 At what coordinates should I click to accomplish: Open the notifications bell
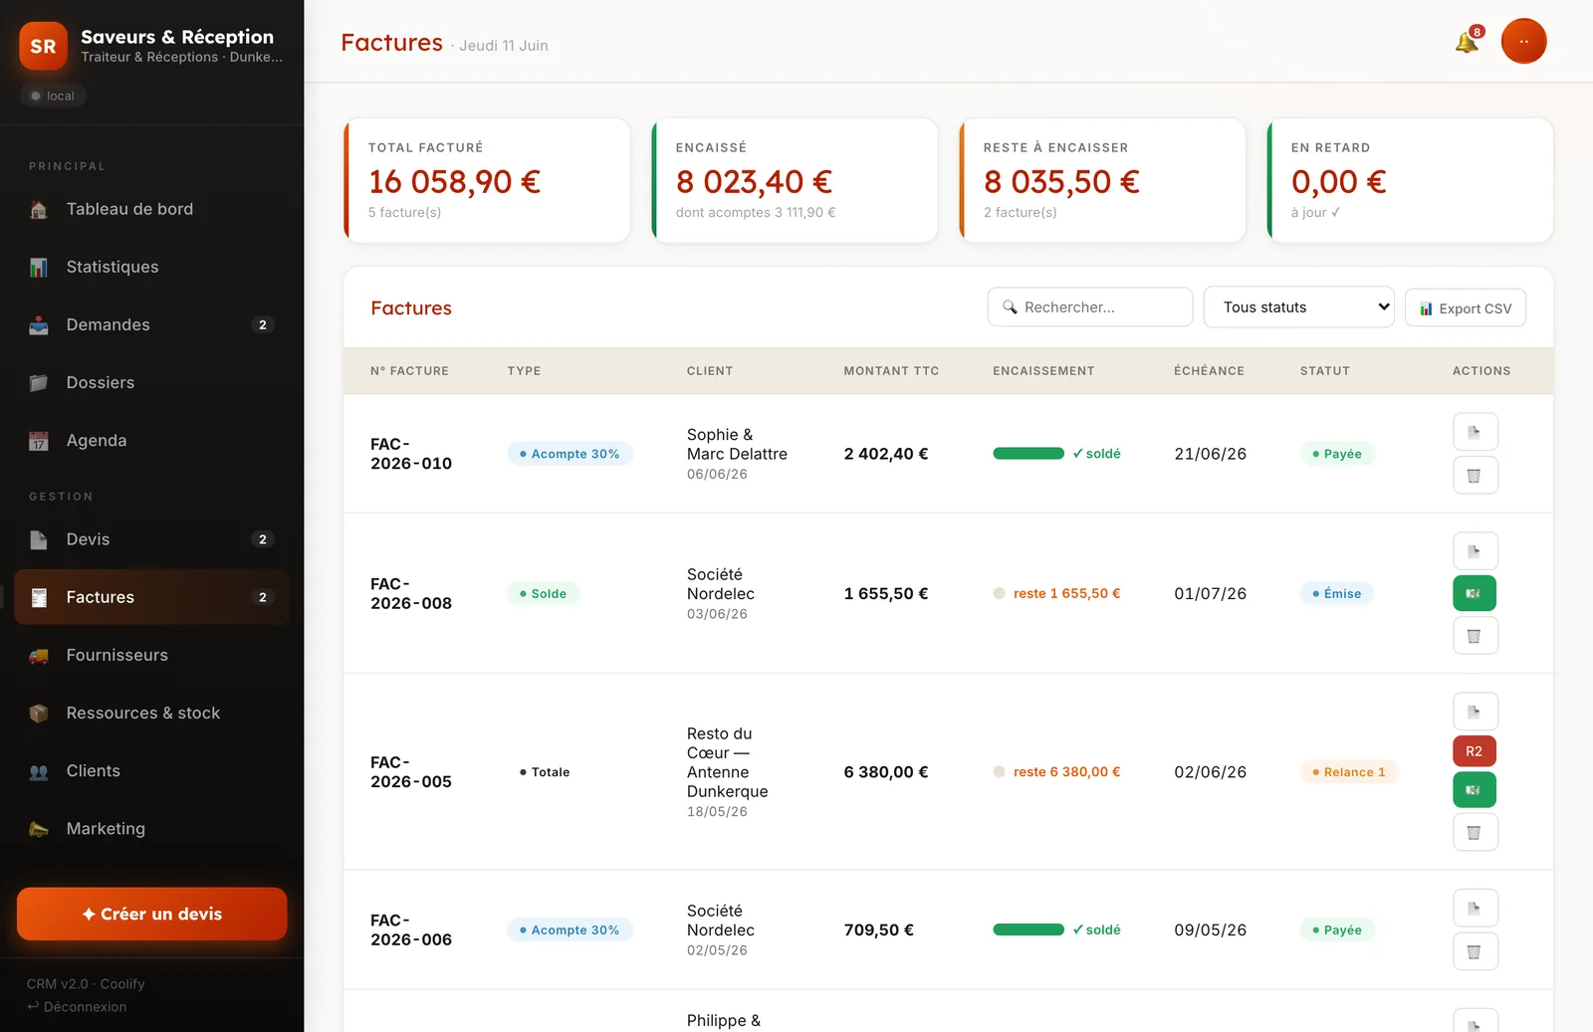(1467, 42)
